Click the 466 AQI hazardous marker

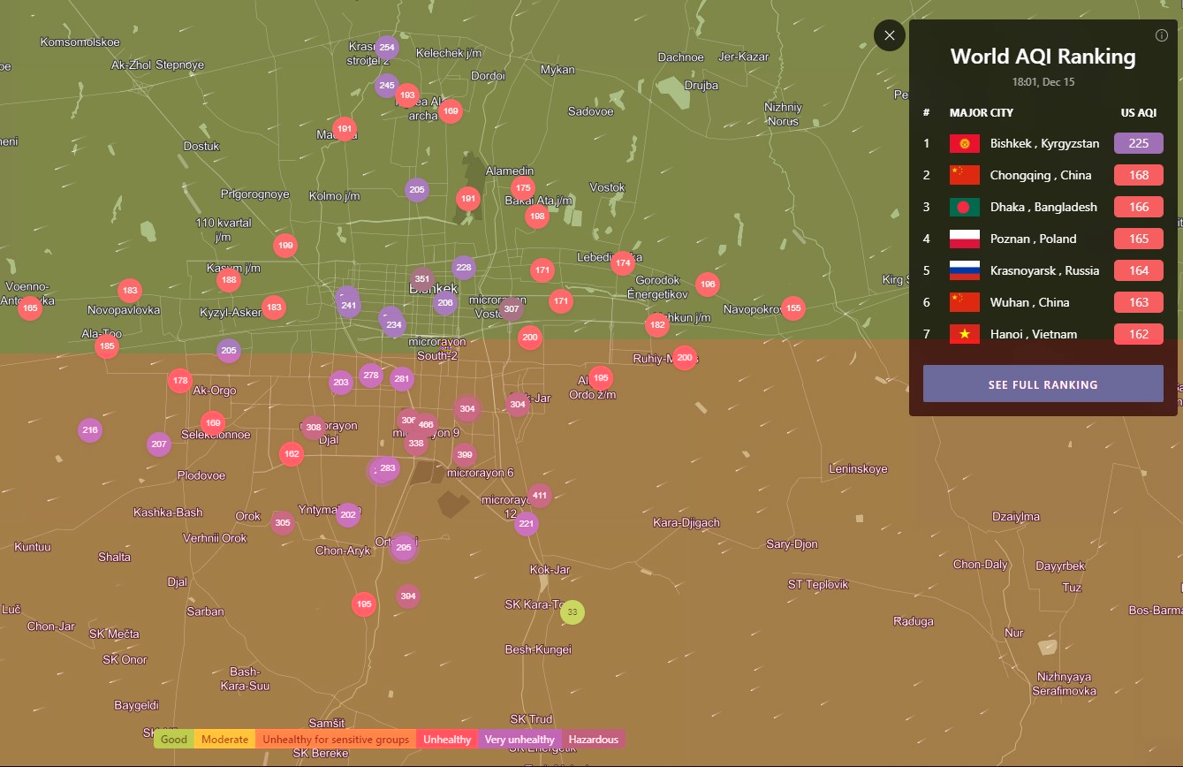pyautogui.click(x=426, y=425)
